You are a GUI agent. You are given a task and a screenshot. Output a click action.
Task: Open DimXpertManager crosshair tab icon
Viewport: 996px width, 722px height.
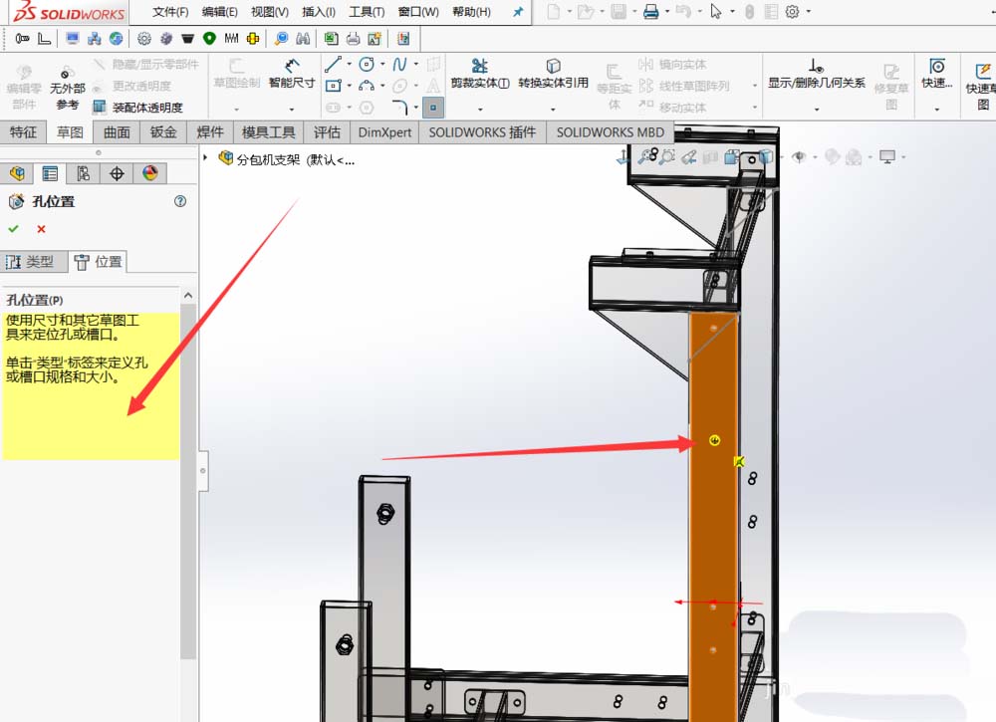117,173
